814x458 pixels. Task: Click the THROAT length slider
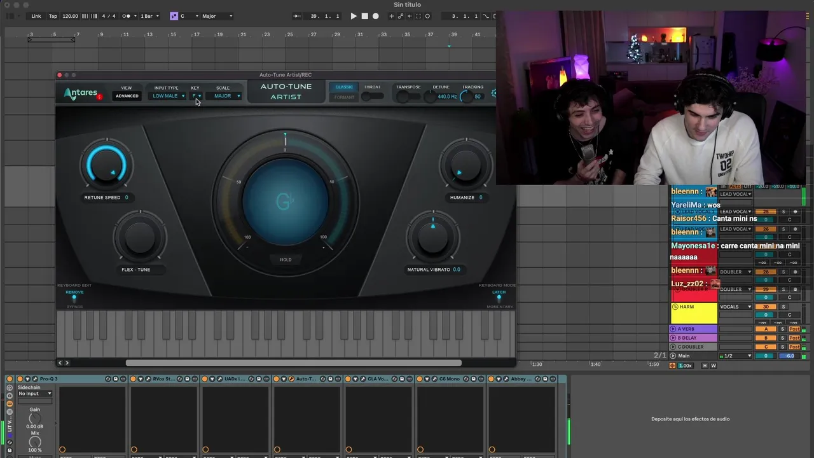click(x=373, y=96)
